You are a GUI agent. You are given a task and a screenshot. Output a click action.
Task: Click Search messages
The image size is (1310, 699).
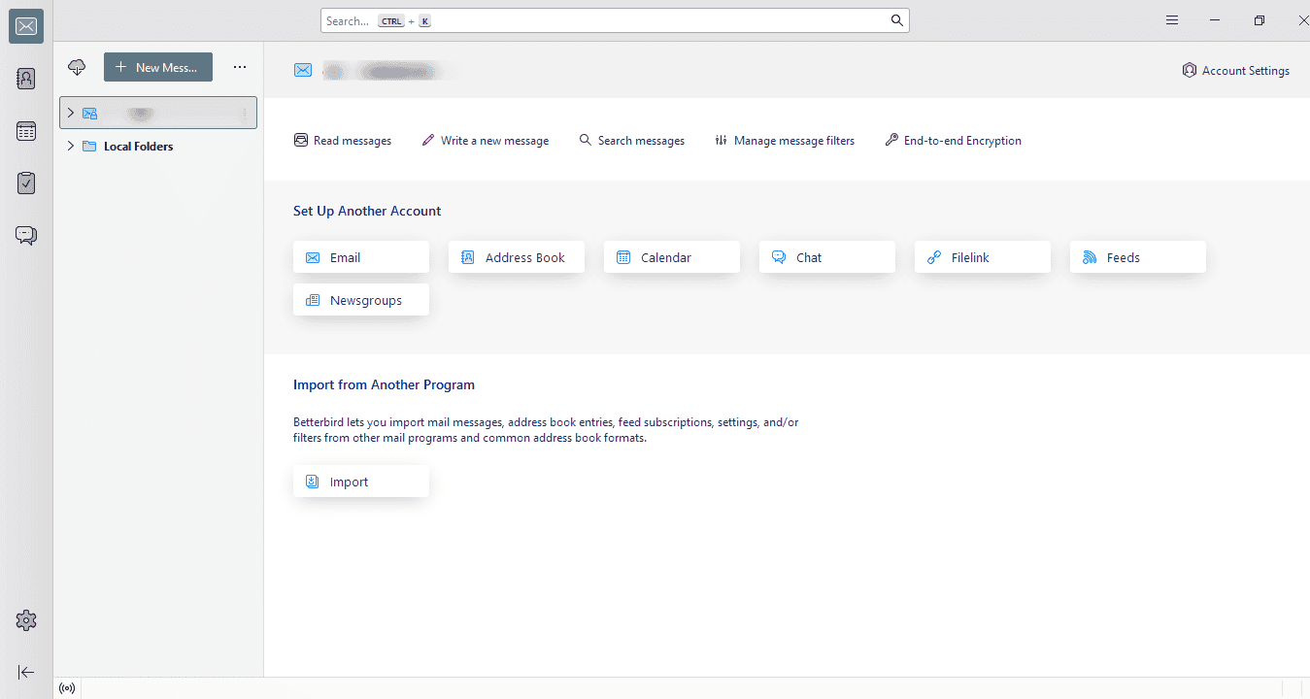pos(631,141)
